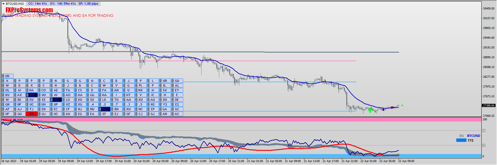497x165 pixels.
Task: Select the red-highlighted EU symbol button
Action: [32, 114]
